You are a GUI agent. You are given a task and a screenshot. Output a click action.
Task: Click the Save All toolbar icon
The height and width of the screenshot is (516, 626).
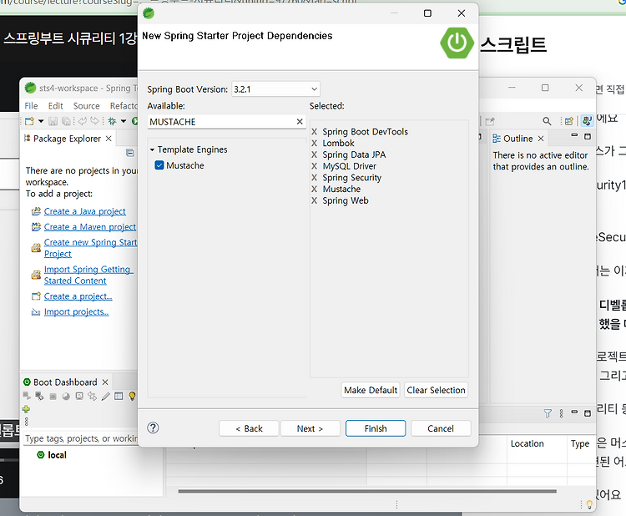coord(66,121)
